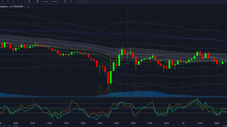Click the 22:30 time axis label
Screen dimensions: 227x127
point(167,123)
